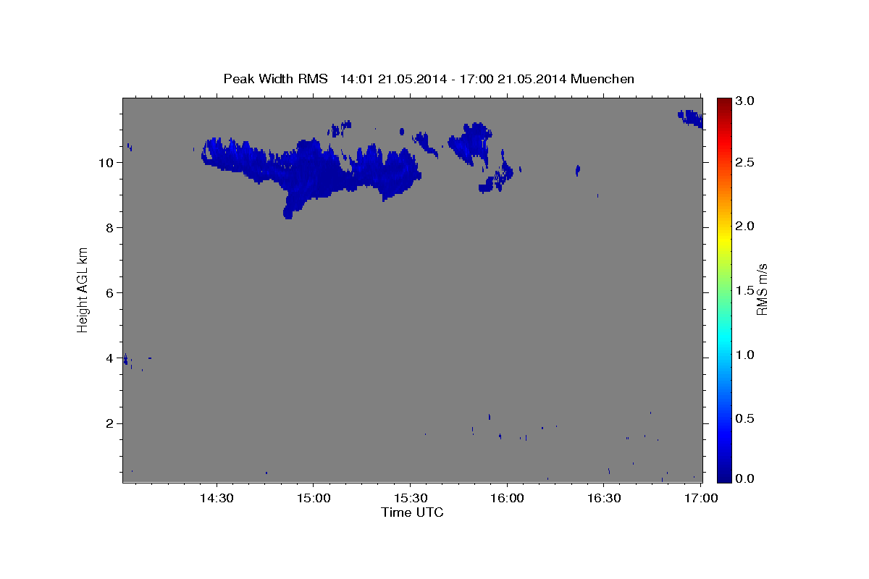Image resolution: width=869 pixels, height=579 pixels.
Task: Click the dark red top of the colorbar
Action: tap(723, 103)
